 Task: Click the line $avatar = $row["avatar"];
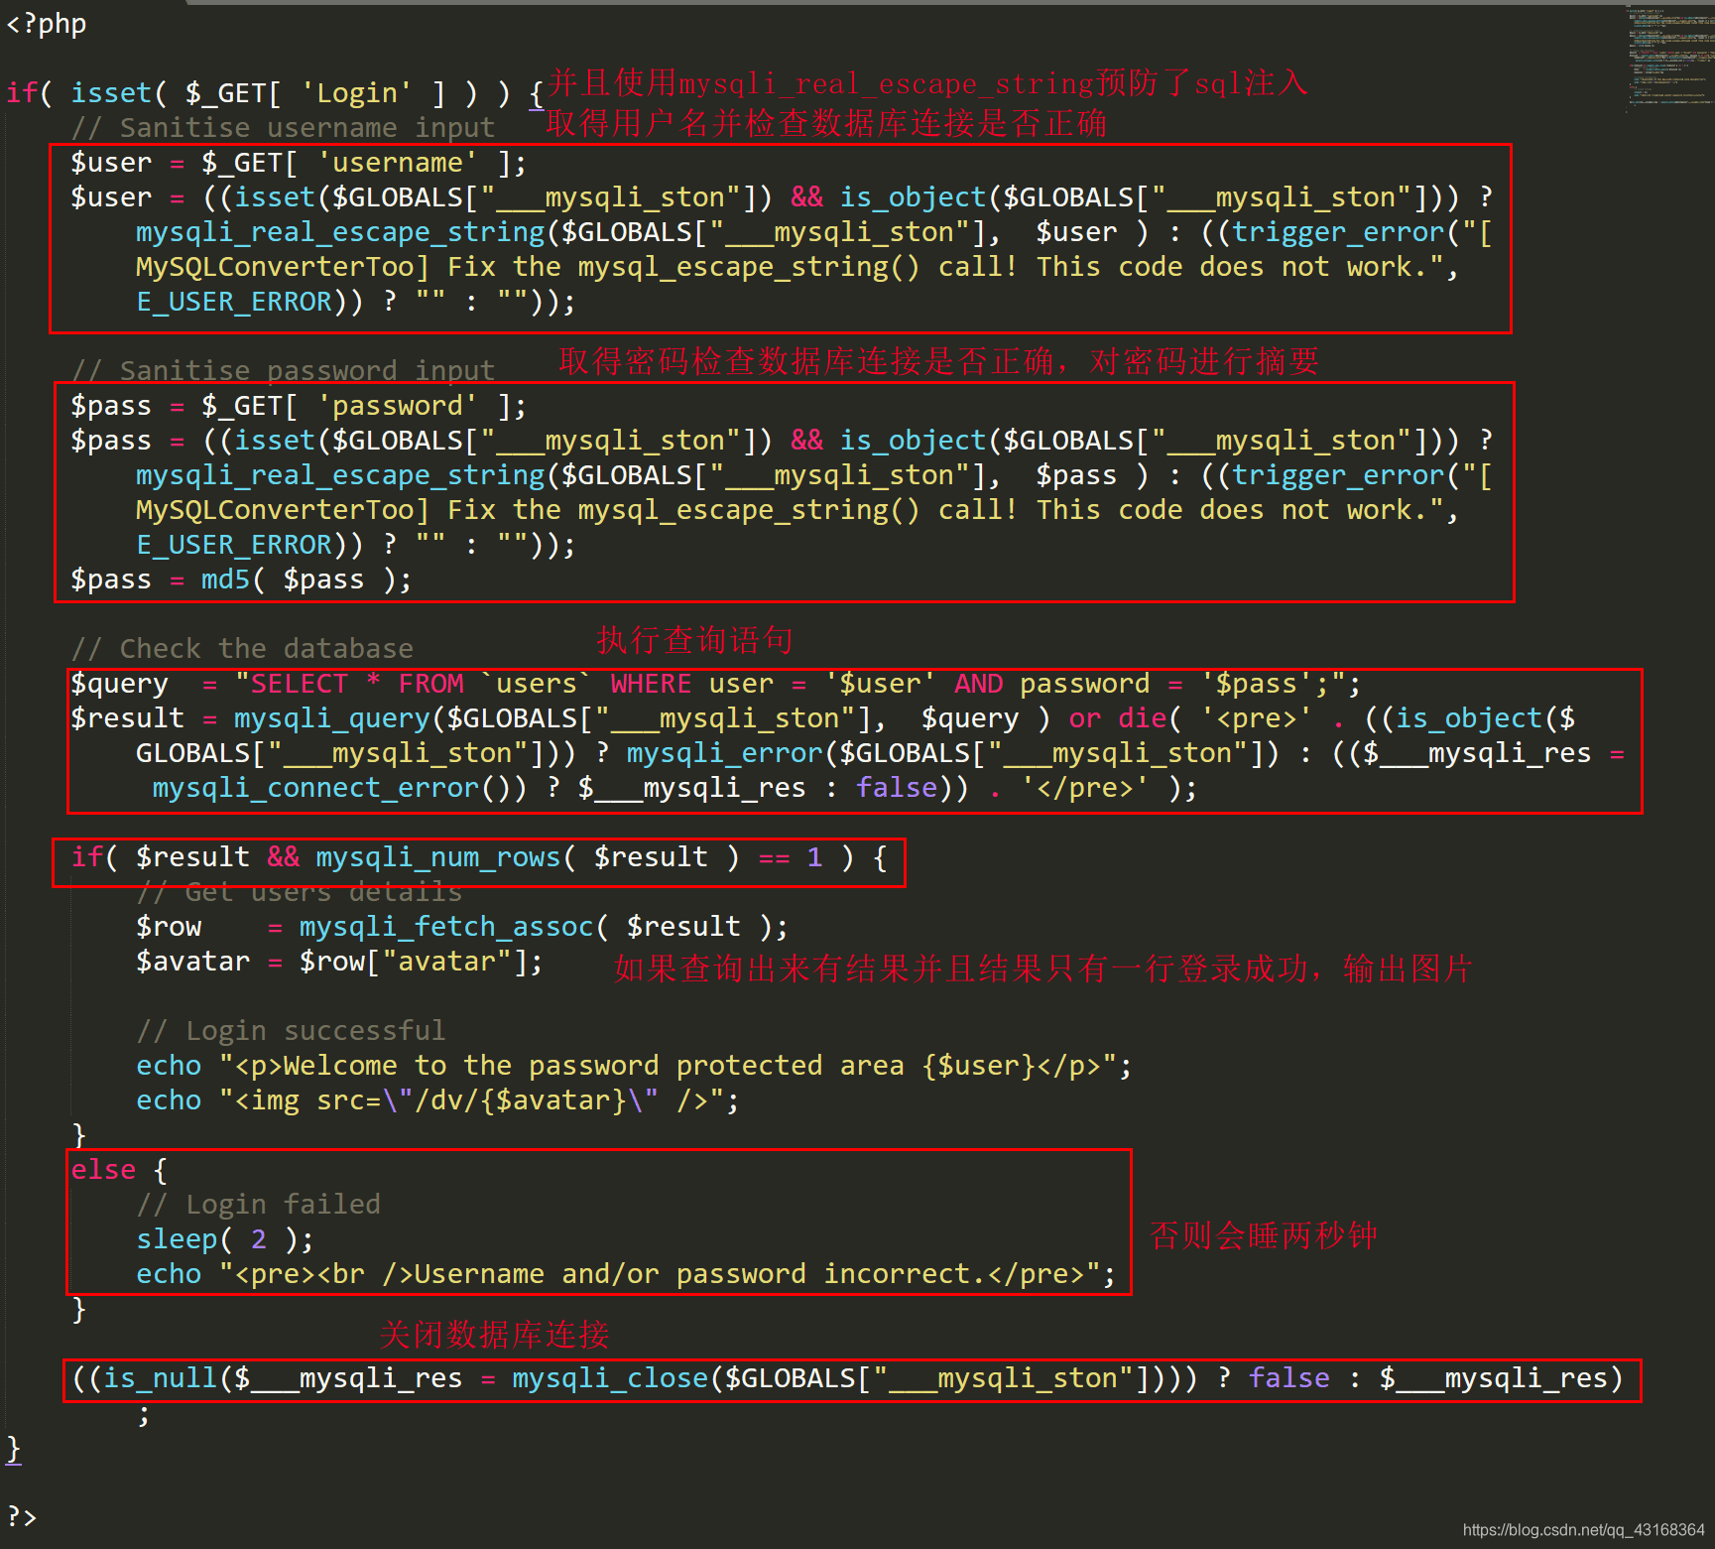pyautogui.click(x=339, y=961)
